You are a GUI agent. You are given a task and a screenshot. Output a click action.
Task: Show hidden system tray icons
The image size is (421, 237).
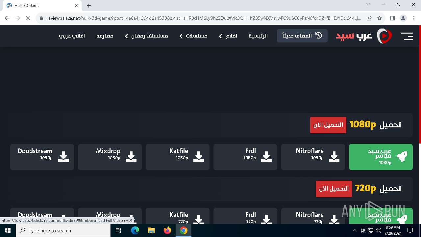click(x=355, y=230)
